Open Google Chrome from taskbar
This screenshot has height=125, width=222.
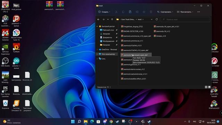(111, 122)
